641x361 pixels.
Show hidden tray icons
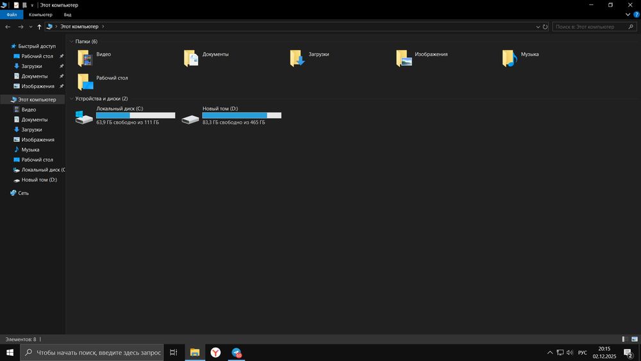550,353
